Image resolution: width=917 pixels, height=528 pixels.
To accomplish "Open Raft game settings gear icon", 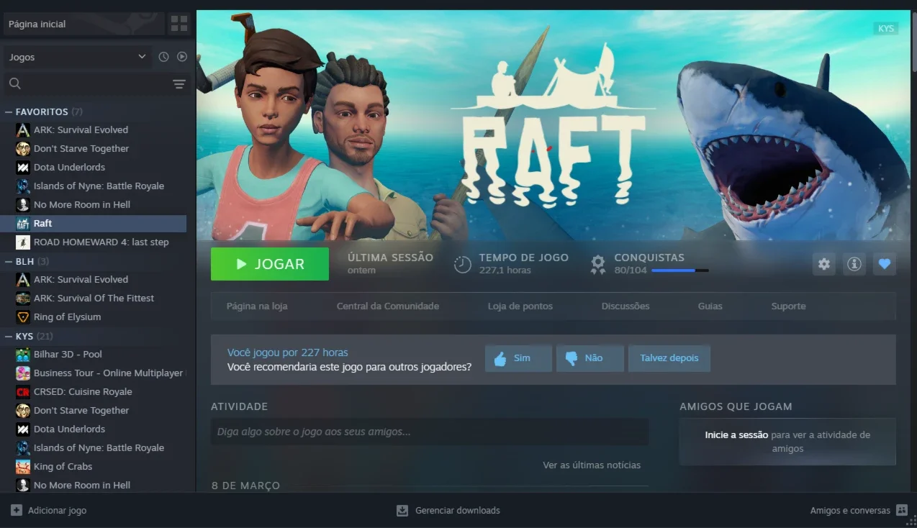I will click(x=824, y=264).
